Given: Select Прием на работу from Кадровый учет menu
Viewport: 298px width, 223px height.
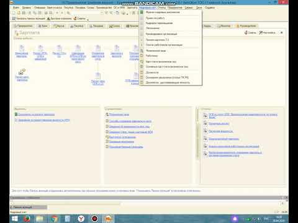Looking at the screenshot, I should click(155, 18).
